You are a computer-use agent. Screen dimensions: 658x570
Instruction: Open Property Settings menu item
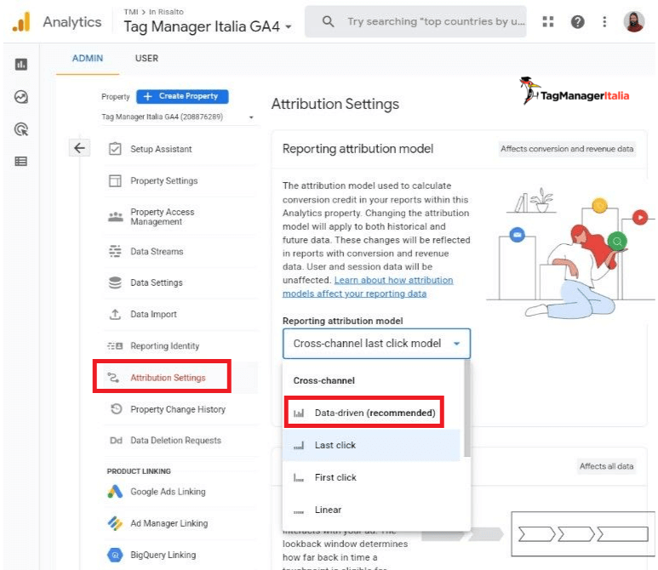coord(164,180)
